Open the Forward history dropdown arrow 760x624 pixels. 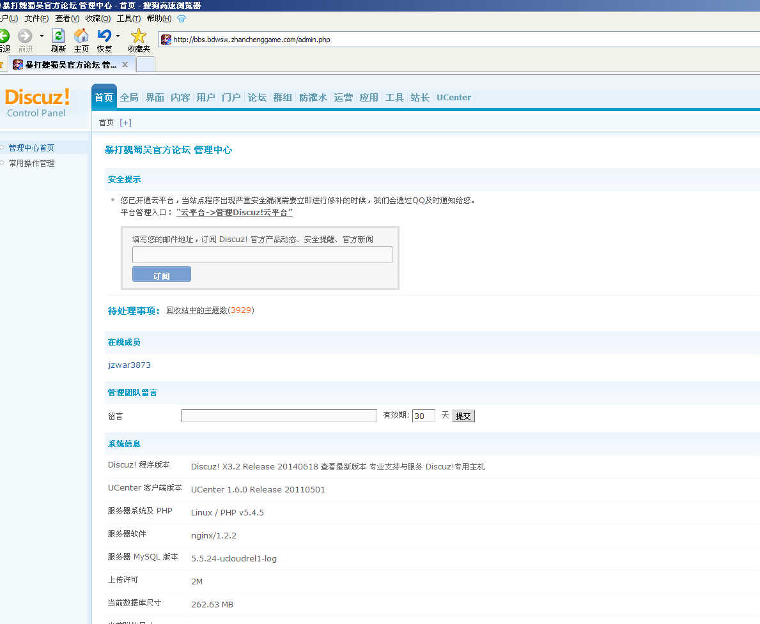(42, 36)
